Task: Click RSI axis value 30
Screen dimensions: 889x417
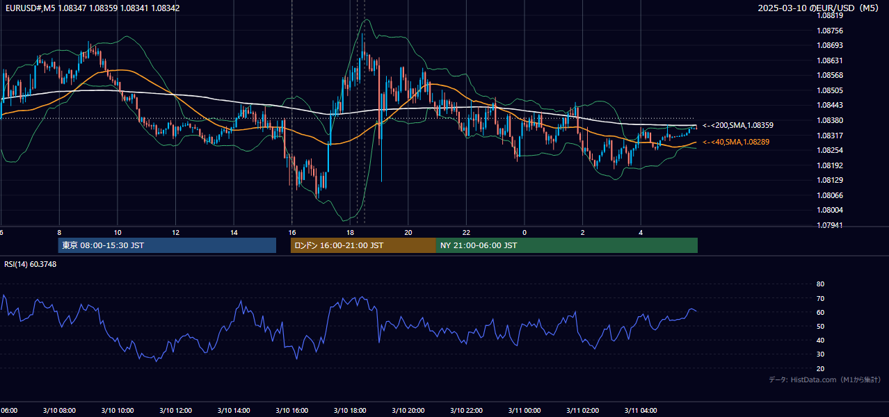Action: [820, 354]
